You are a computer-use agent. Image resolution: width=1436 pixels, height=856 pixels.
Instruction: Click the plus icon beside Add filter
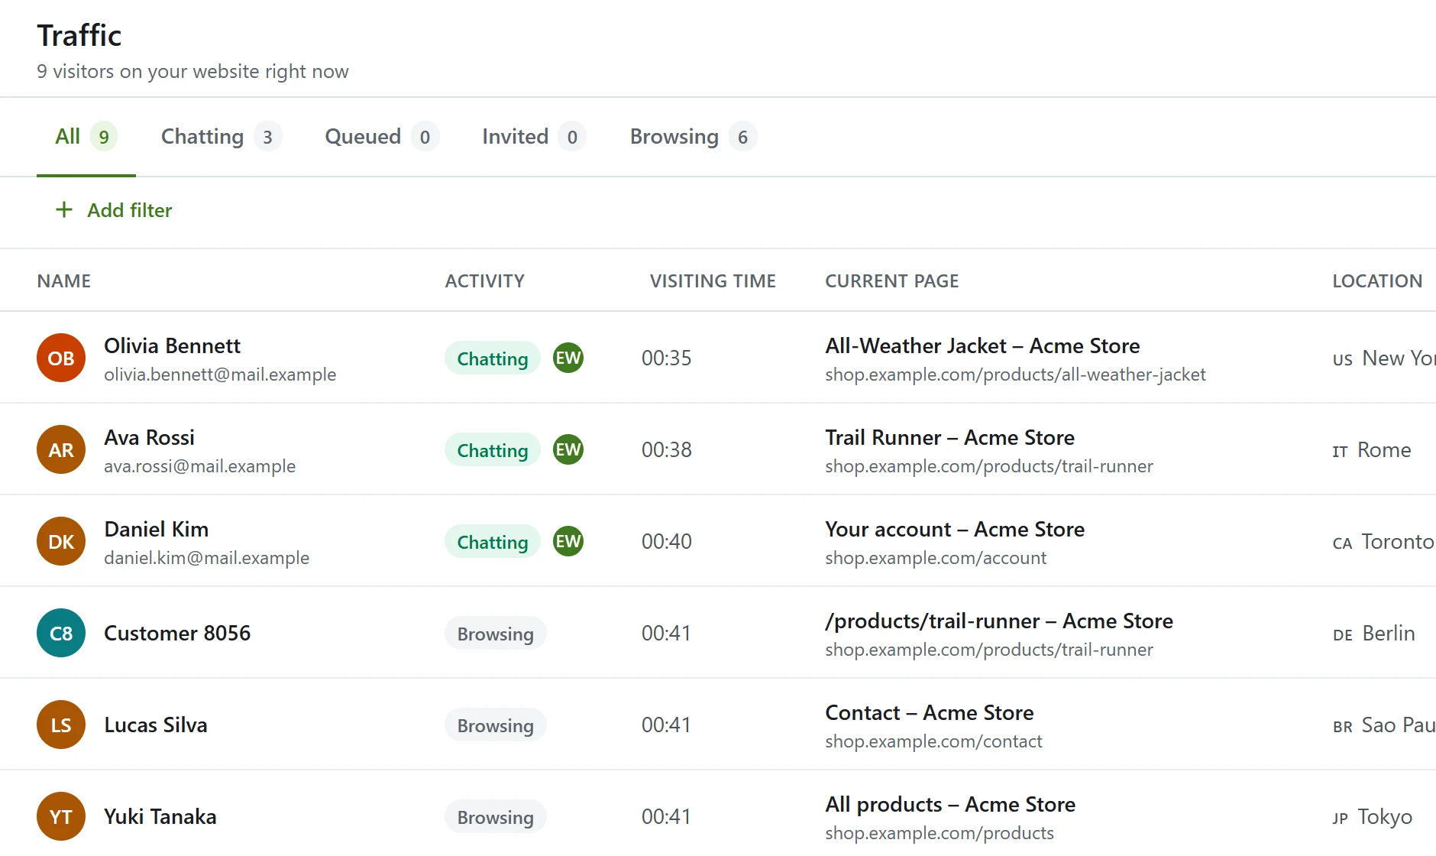pyautogui.click(x=64, y=209)
